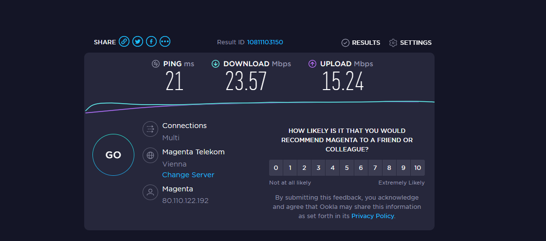The height and width of the screenshot is (241, 546).
Task: Click the user ISP icon
Action: click(x=150, y=192)
